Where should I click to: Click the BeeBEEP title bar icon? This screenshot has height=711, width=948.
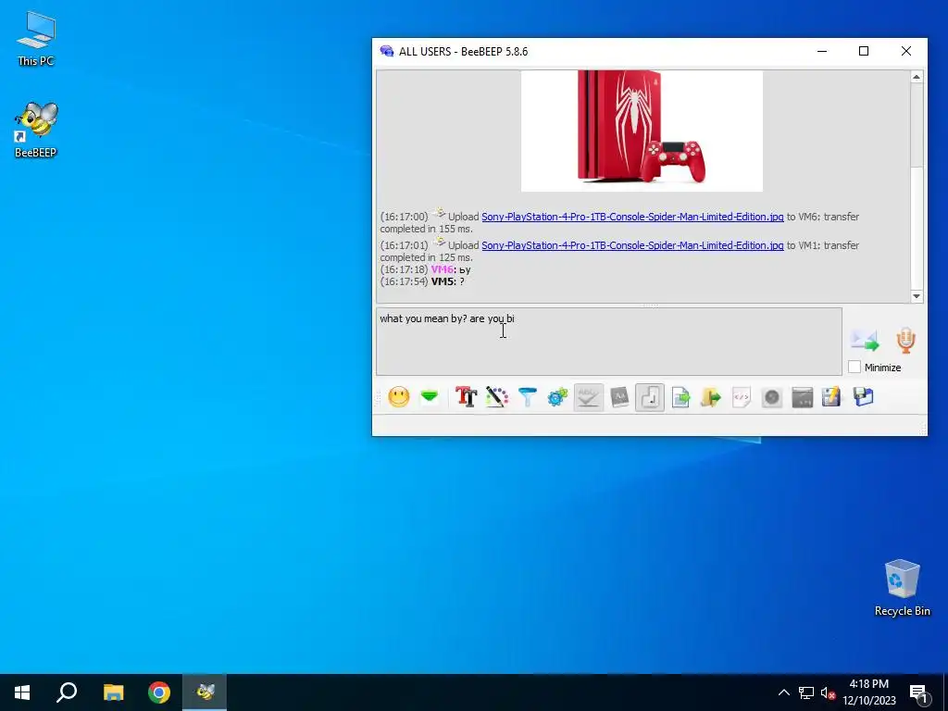(x=386, y=52)
